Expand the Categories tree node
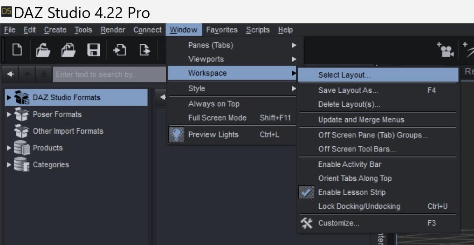This screenshot has height=245, width=474. click(9, 165)
